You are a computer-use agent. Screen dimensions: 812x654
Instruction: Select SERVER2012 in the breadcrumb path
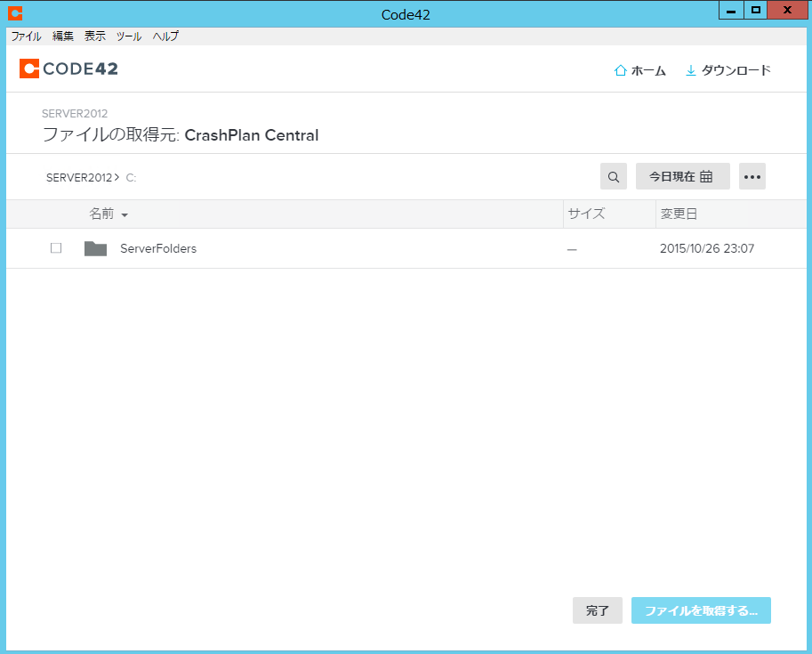(79, 178)
